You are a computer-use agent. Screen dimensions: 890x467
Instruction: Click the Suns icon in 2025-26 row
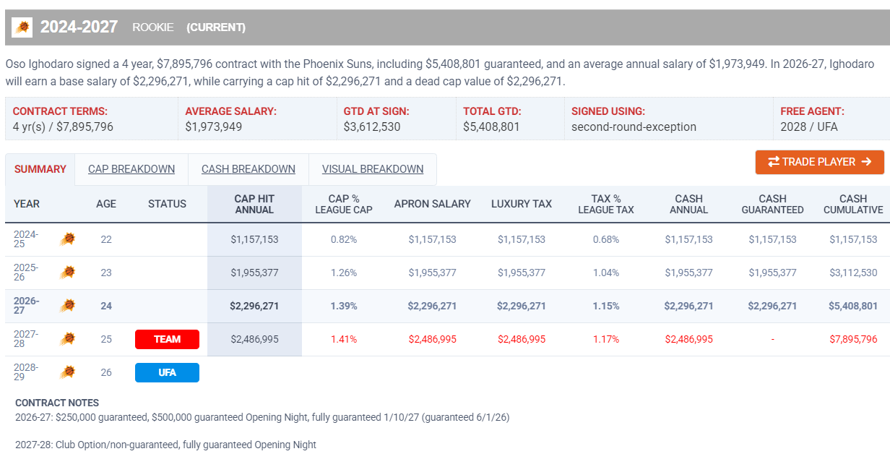67,273
